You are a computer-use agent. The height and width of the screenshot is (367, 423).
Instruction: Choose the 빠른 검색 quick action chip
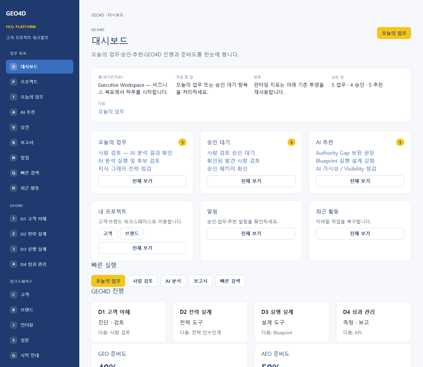pyautogui.click(x=230, y=281)
